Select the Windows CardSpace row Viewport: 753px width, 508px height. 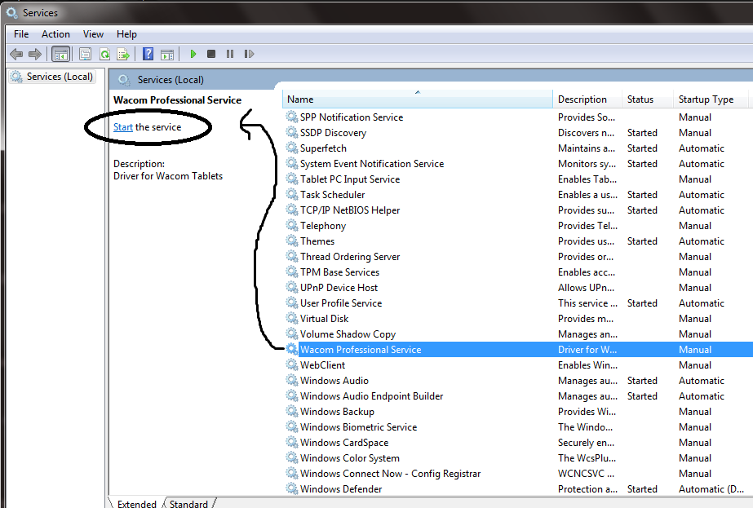tap(518, 442)
